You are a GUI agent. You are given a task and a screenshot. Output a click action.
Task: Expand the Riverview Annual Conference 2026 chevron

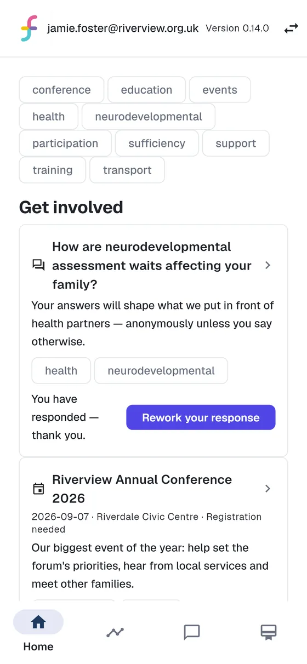tap(268, 489)
